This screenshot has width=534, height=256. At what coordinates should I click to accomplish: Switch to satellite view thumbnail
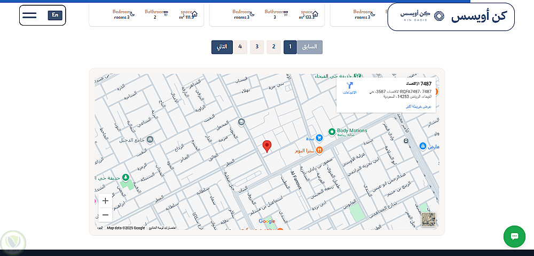[x=428, y=219]
